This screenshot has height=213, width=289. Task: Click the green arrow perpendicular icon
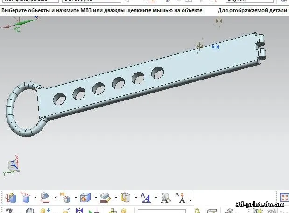(94, 211)
